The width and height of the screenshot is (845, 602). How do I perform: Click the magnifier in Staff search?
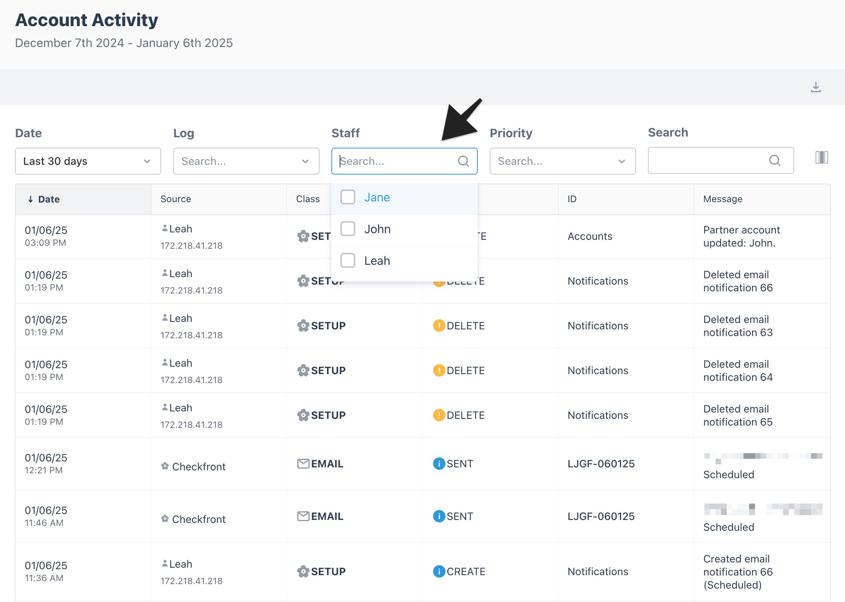(463, 161)
